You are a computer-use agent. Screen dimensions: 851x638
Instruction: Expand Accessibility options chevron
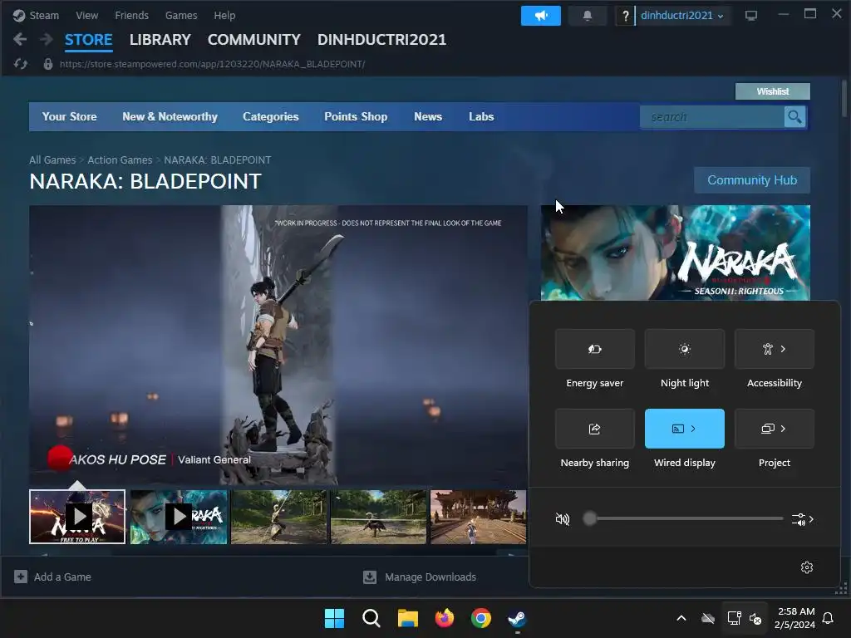point(783,349)
